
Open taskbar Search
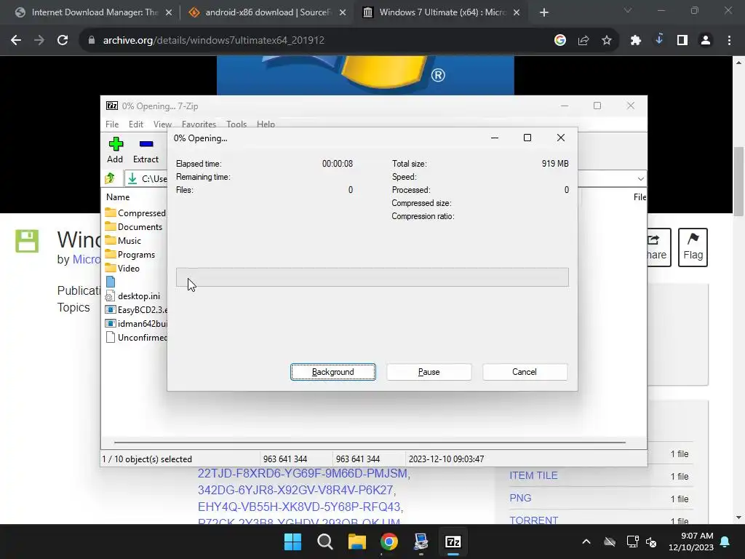325,542
